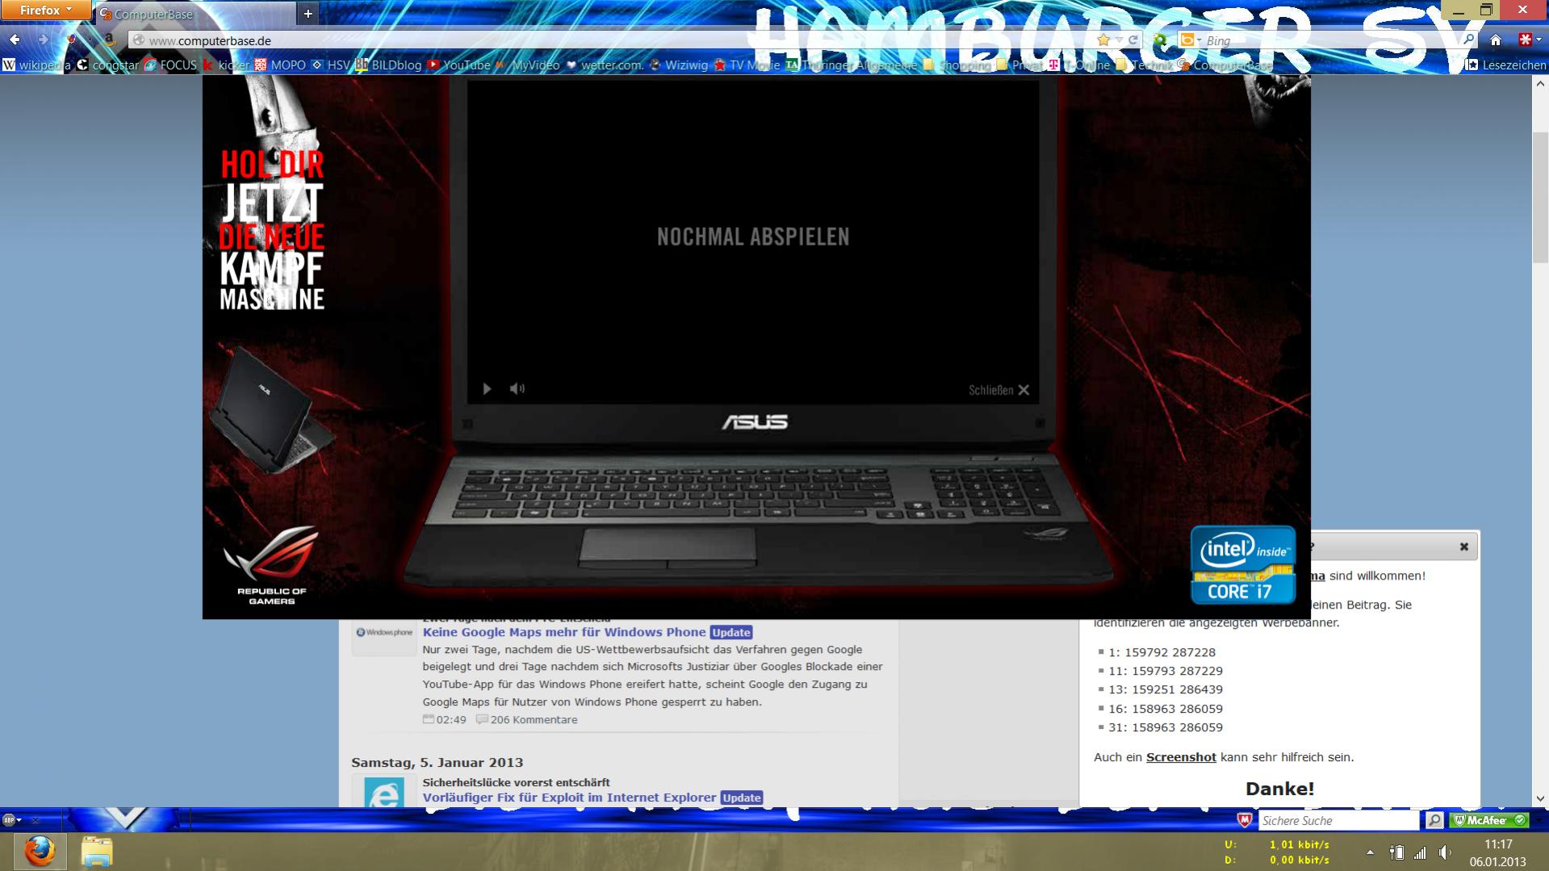Open the congstar bookmark
The height and width of the screenshot is (871, 1549).
(107, 65)
